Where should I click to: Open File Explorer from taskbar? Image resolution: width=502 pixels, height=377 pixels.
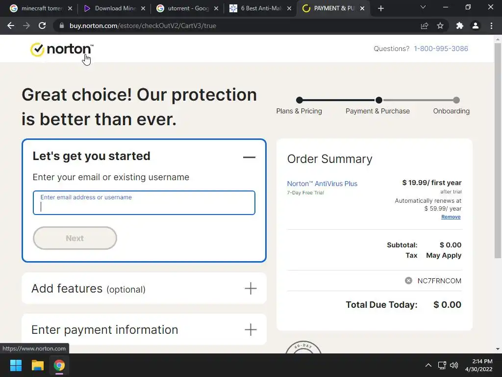point(37,365)
